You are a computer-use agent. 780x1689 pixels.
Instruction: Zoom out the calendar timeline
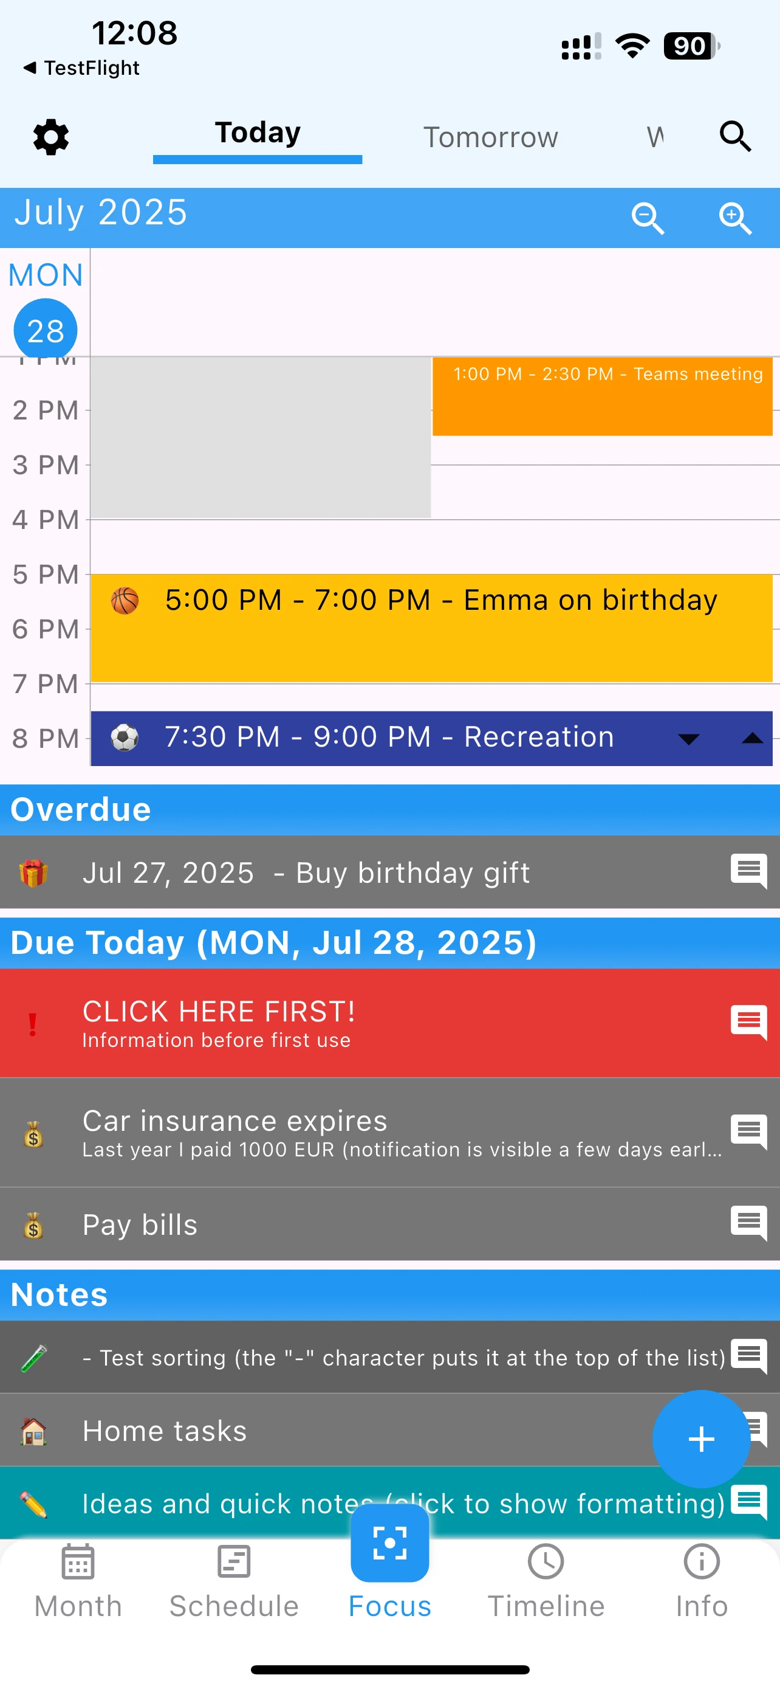click(647, 218)
